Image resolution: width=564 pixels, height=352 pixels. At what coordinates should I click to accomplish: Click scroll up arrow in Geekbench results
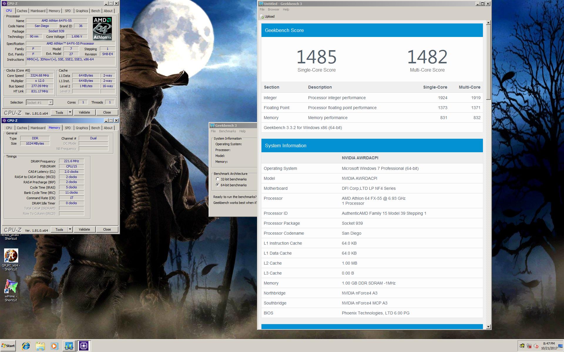488,23
